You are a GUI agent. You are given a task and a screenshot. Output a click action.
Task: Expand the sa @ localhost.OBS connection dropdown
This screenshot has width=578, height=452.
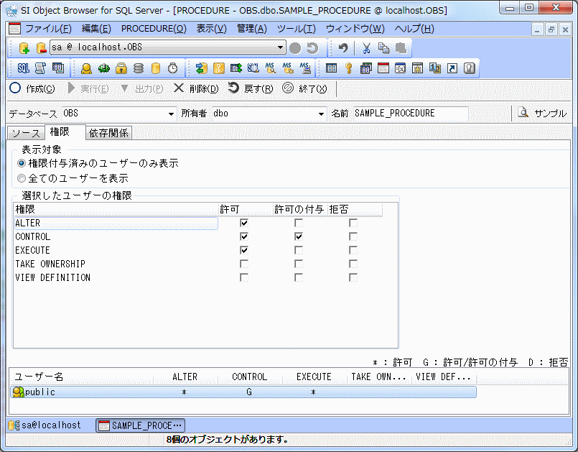[x=281, y=48]
